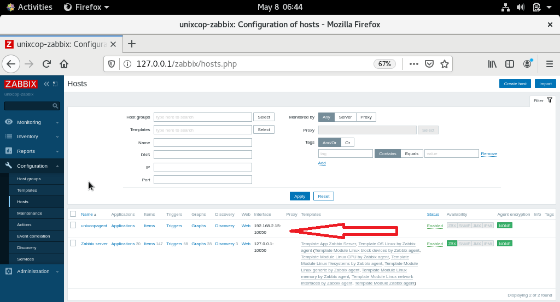Open the Firefox account icon
This screenshot has height=302, width=560.
[x=527, y=64]
